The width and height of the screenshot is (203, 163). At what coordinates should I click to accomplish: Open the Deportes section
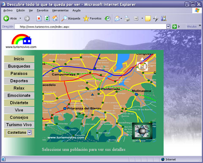[19, 81]
